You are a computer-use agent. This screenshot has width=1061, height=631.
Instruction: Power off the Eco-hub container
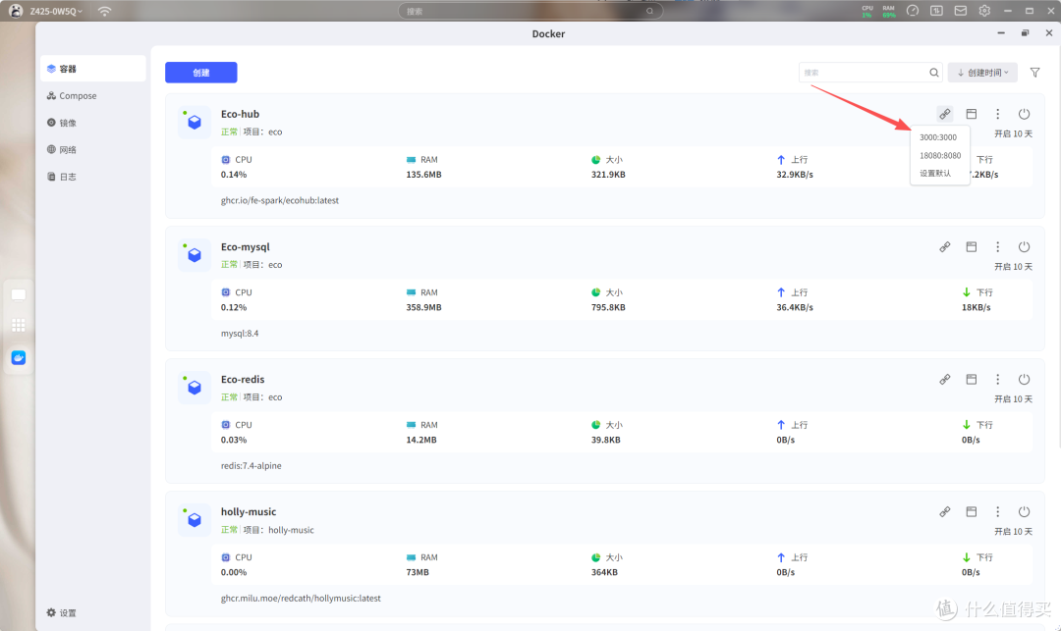(x=1024, y=114)
